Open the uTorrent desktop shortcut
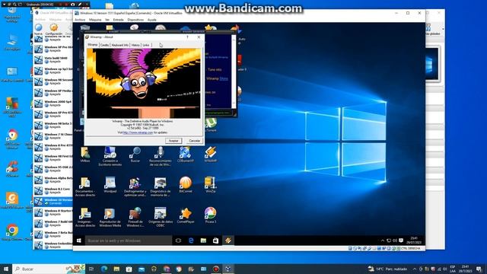The width and height of the screenshot is (487, 274). tap(211, 125)
